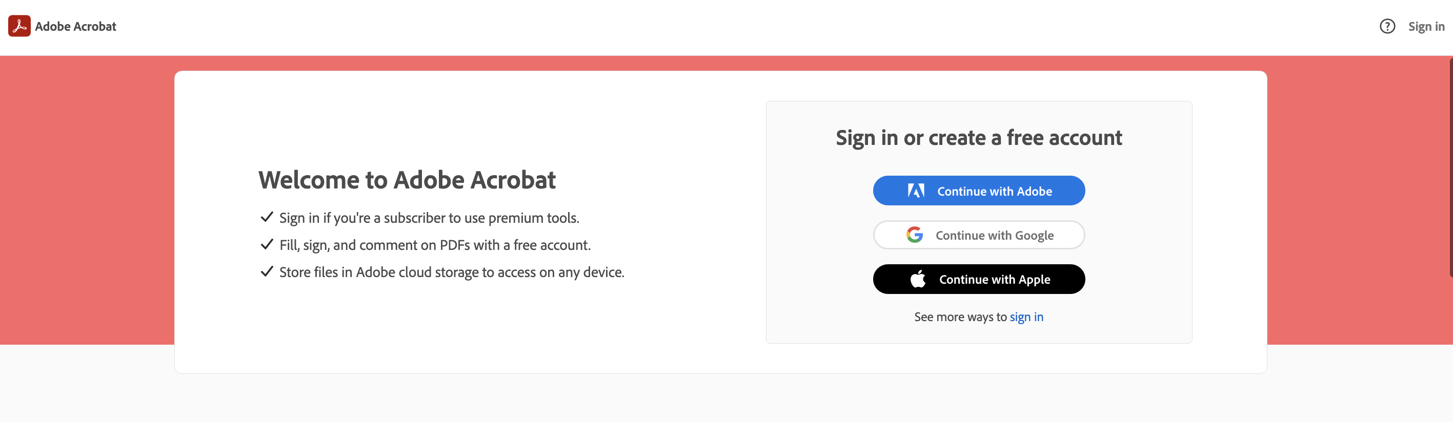
Task: Click the "Fill, sign, and comment on PDFs" text
Action: pyautogui.click(x=434, y=245)
